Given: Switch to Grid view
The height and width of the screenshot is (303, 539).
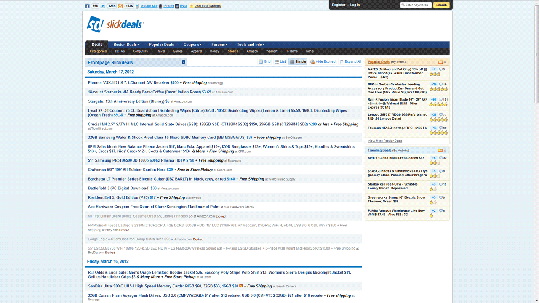Looking at the screenshot, I should pos(265,61).
